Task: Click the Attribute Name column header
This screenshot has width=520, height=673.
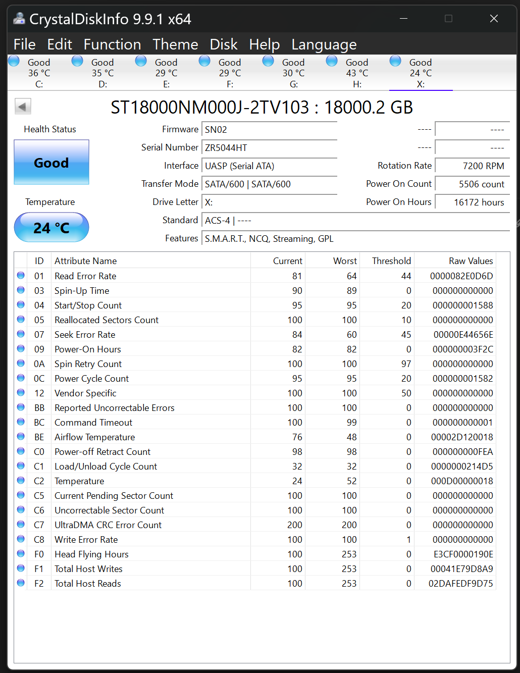Action: [151, 261]
